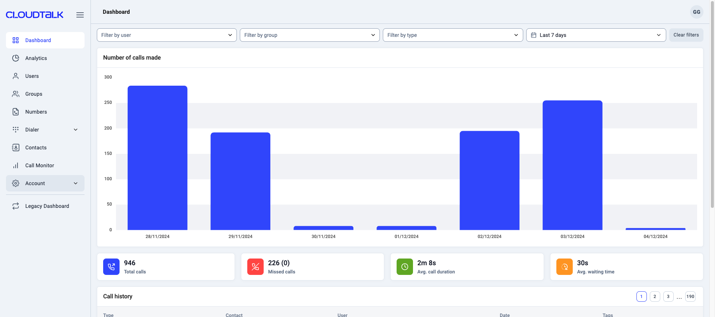Open the Filter by group dropdown

310,35
